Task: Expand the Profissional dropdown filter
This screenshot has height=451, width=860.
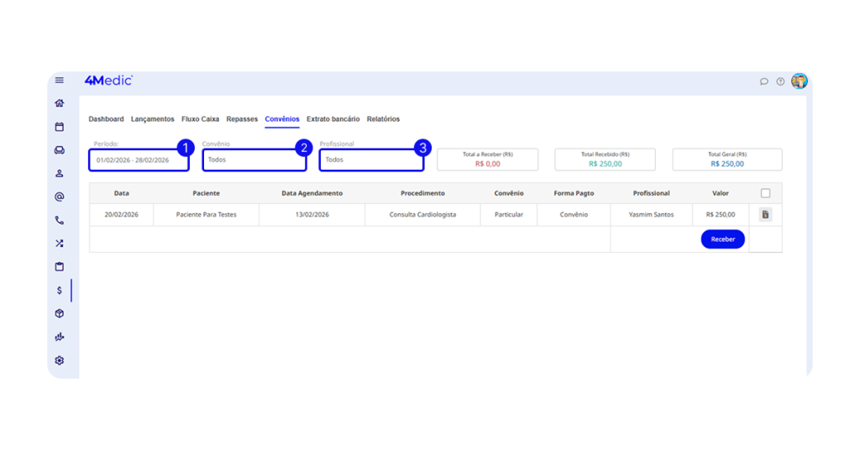Action: (x=371, y=160)
